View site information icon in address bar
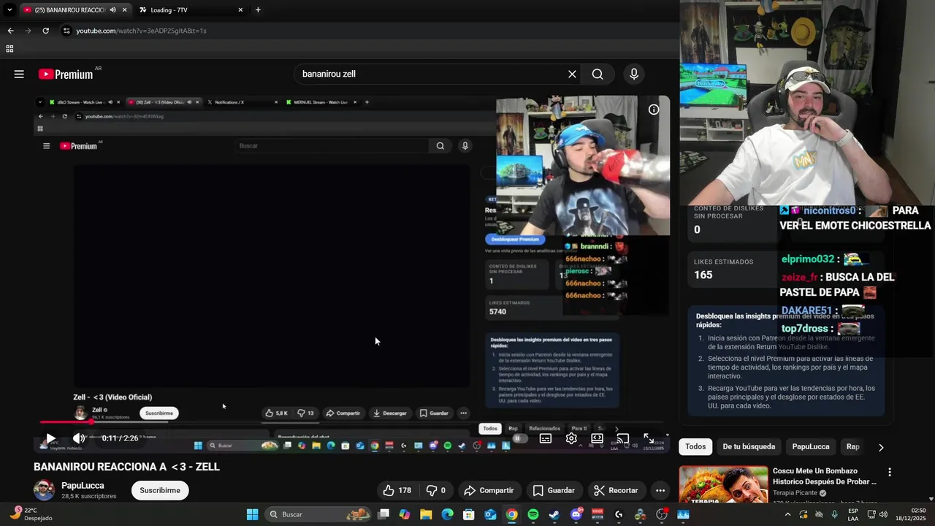This screenshot has width=935, height=526. [x=66, y=31]
